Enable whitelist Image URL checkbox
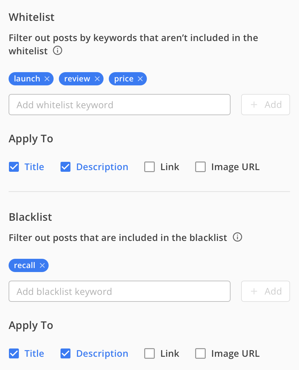 tap(200, 167)
